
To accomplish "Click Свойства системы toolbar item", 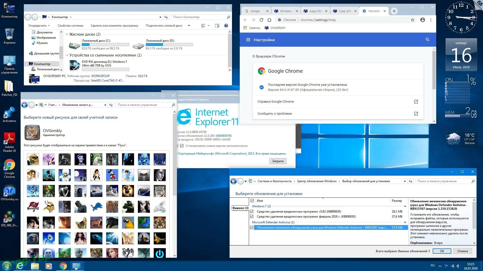I will click(x=70, y=26).
